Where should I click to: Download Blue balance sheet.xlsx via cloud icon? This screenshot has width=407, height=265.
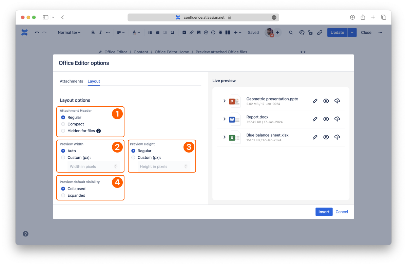(337, 137)
